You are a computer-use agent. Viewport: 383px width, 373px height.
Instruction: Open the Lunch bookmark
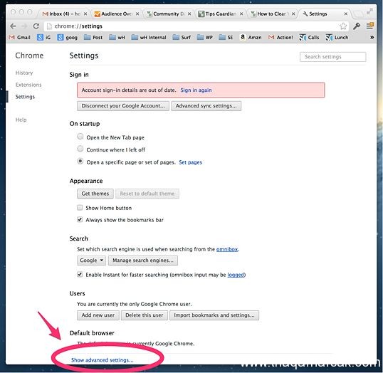point(337,38)
